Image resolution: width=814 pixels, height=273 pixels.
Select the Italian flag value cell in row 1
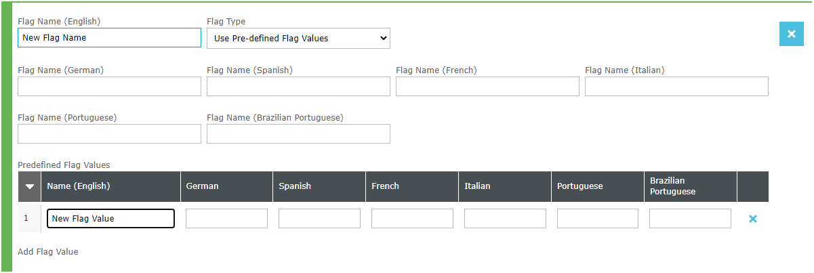505,219
